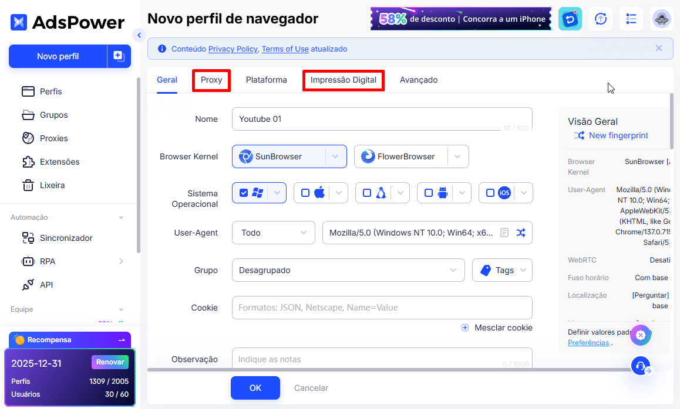The height and width of the screenshot is (409, 680).
Task: Click the Cancelar button
Action: point(311,388)
